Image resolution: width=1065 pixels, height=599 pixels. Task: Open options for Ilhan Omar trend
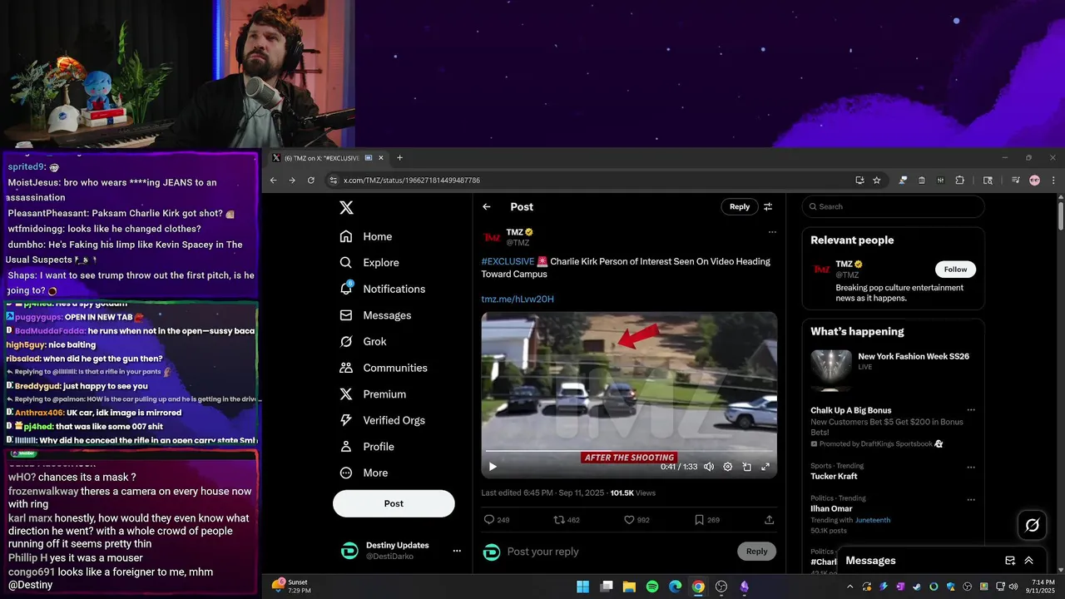point(970,500)
